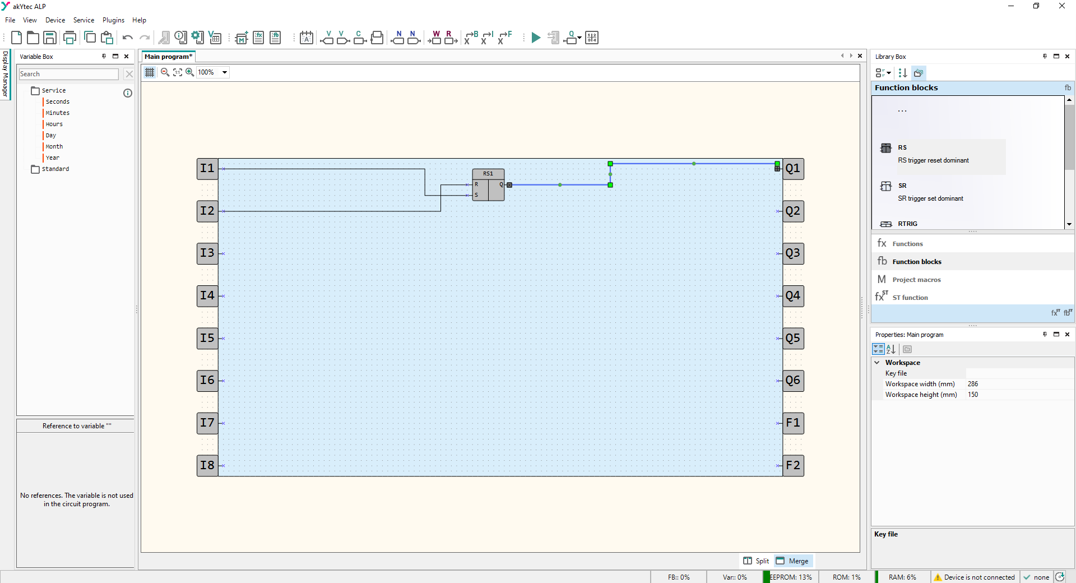Screen dimensions: 1076x583
Task: Insert read-from-FB block (R icon)
Action: pos(451,38)
